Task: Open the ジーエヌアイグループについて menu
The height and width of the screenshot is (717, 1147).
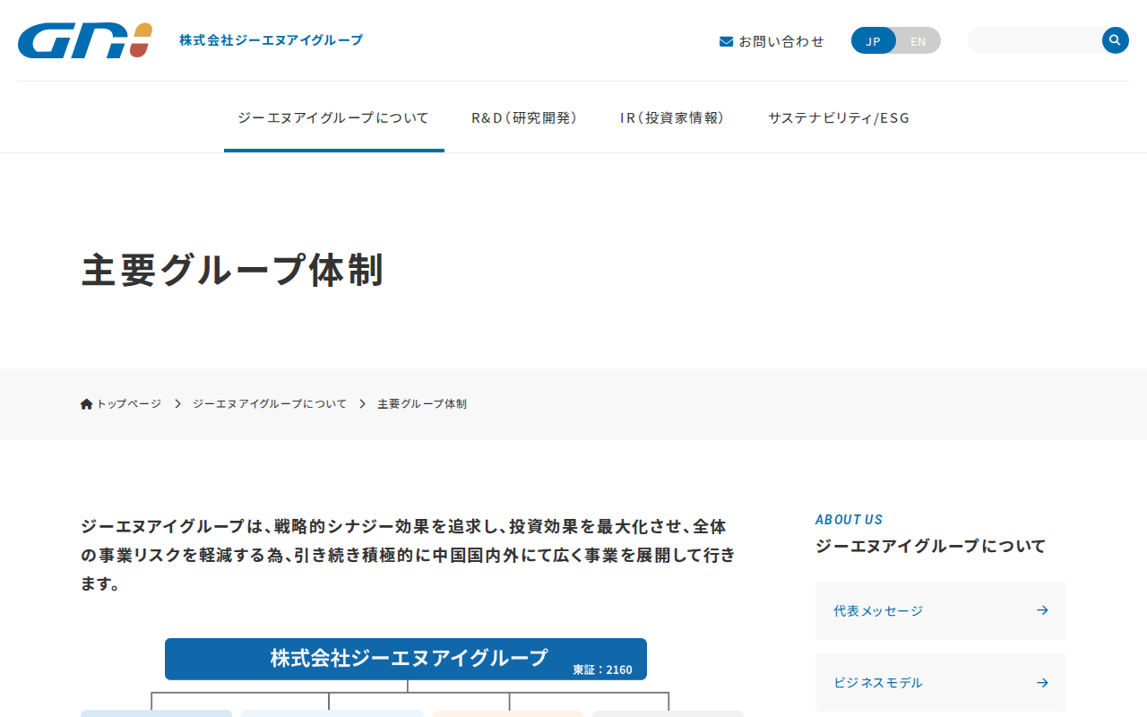Action: click(333, 117)
